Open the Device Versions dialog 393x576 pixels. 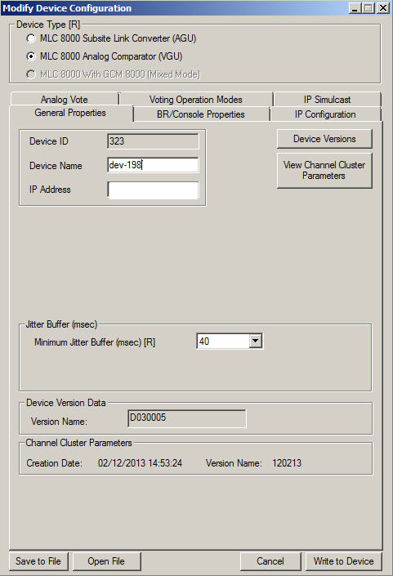click(x=324, y=139)
